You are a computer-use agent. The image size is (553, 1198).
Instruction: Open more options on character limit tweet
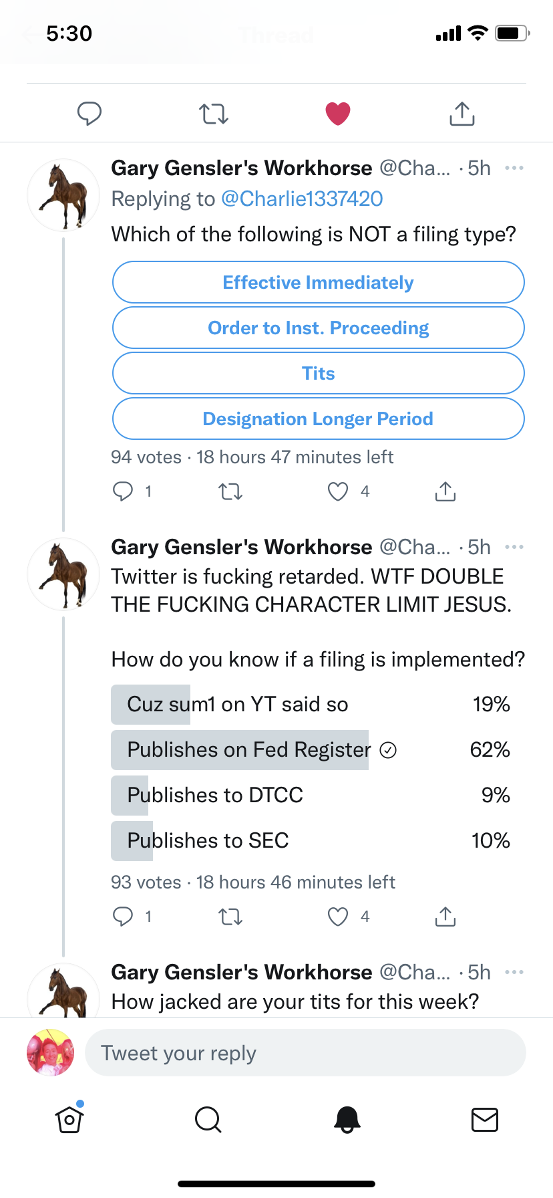coord(514,547)
